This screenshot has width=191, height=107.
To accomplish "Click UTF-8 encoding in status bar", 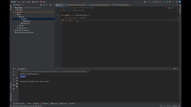I will click(x=169, y=106).
